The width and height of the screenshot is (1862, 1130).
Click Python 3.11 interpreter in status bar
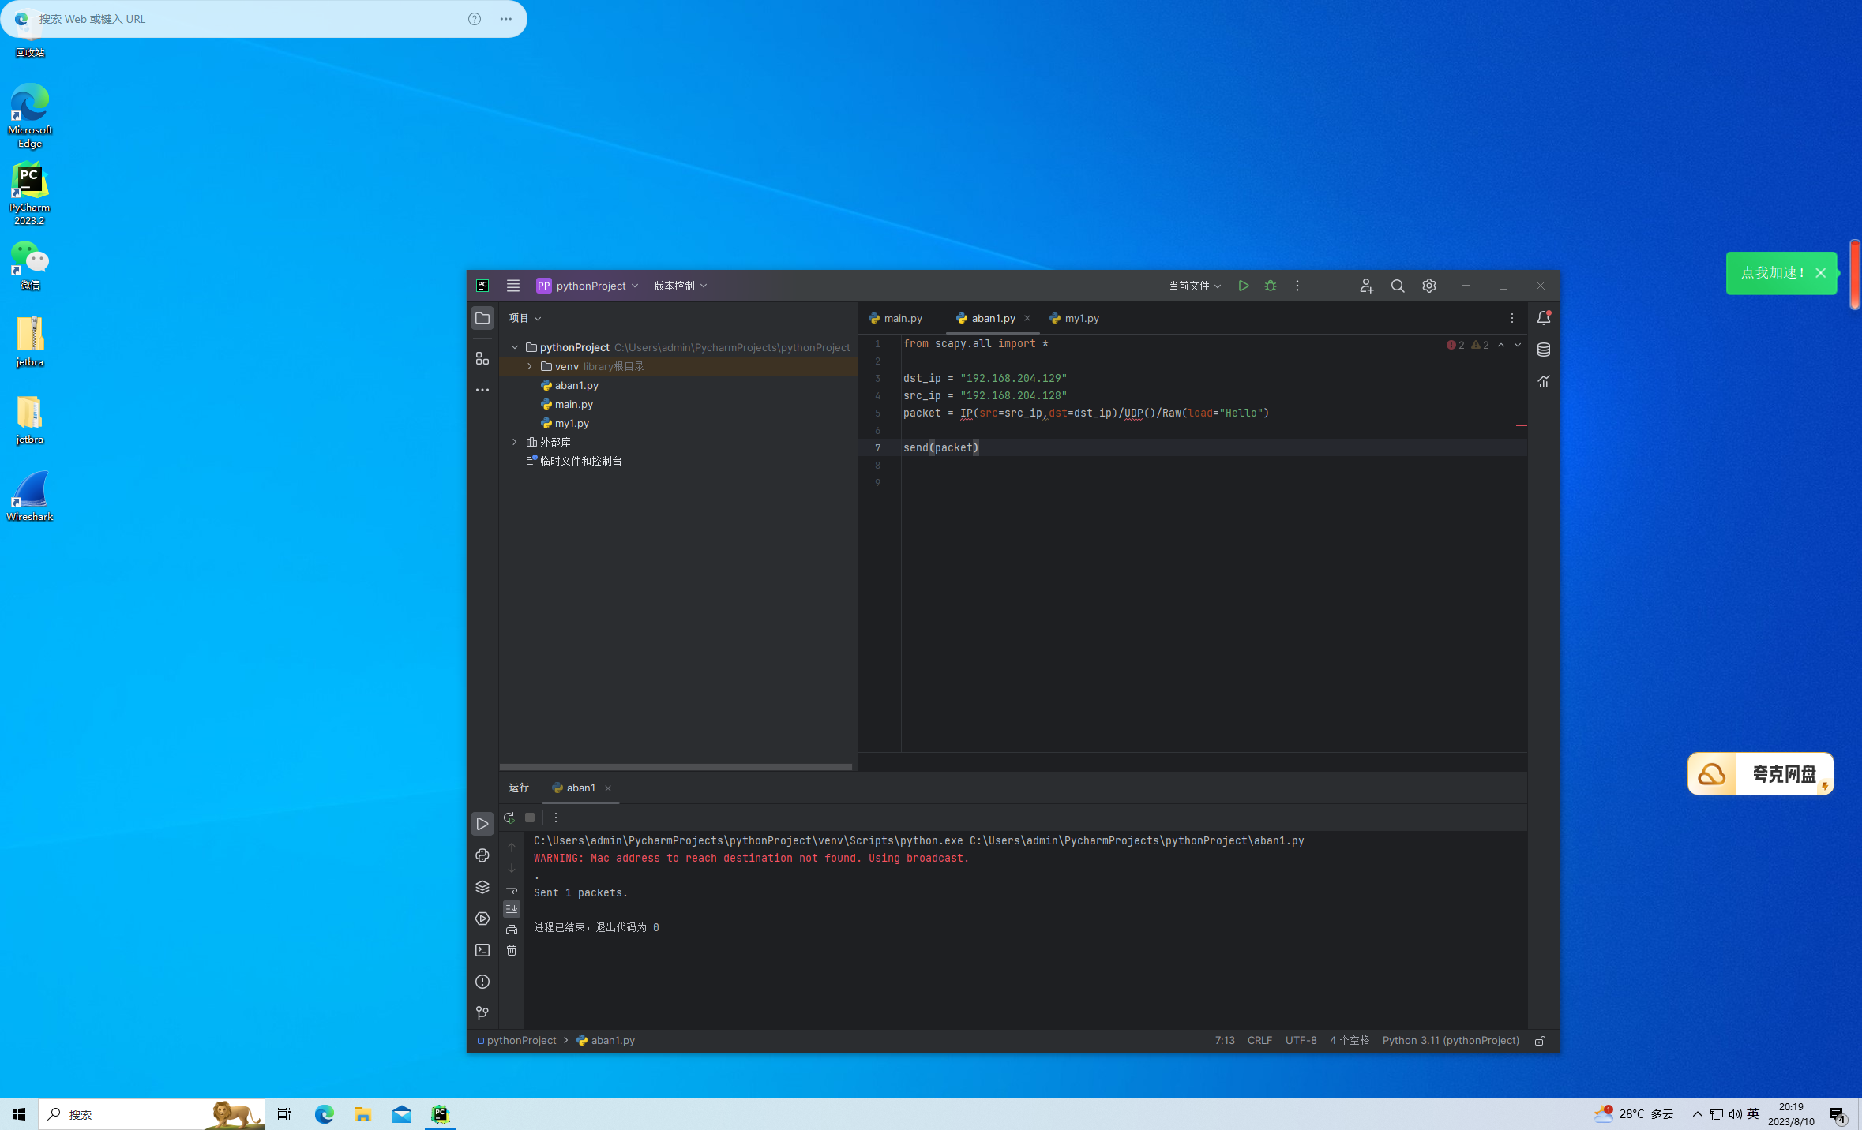point(1451,1041)
